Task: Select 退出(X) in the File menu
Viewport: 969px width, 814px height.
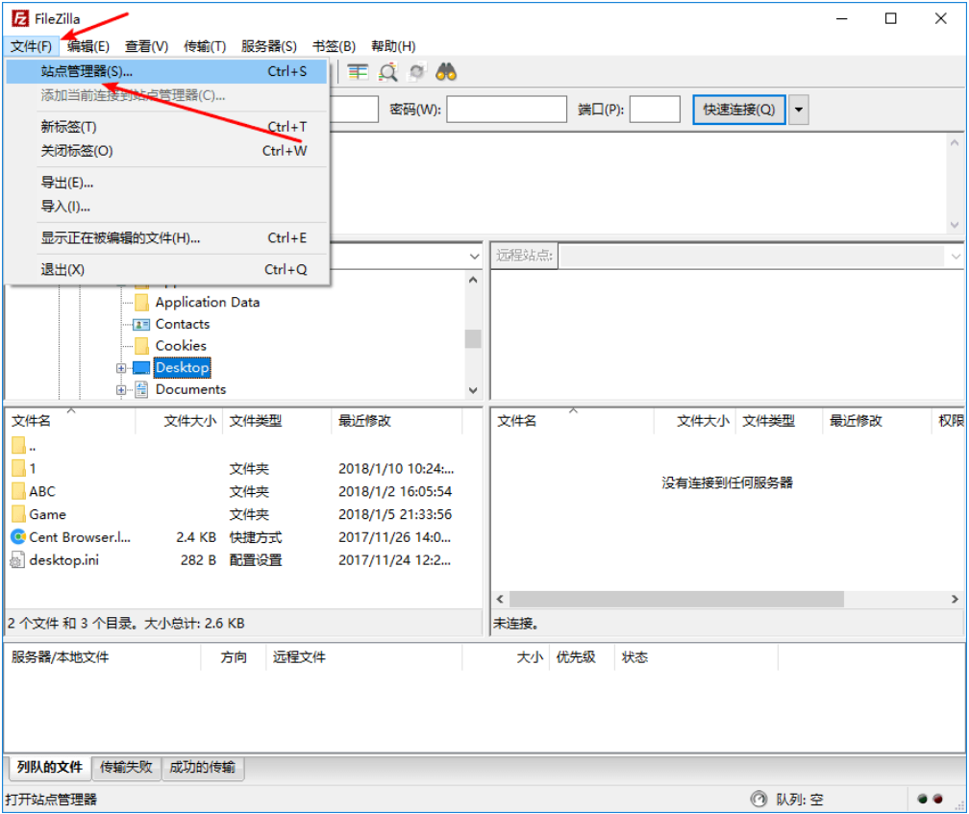Action: point(62,269)
